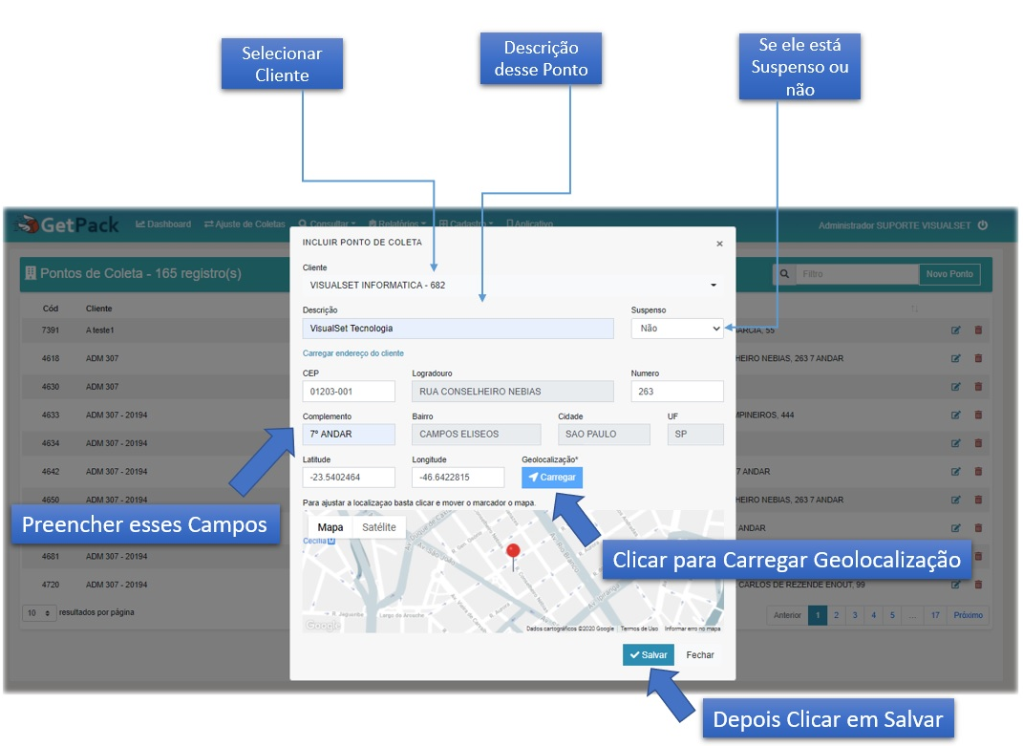Switch the map to Mapa view

tap(330, 527)
